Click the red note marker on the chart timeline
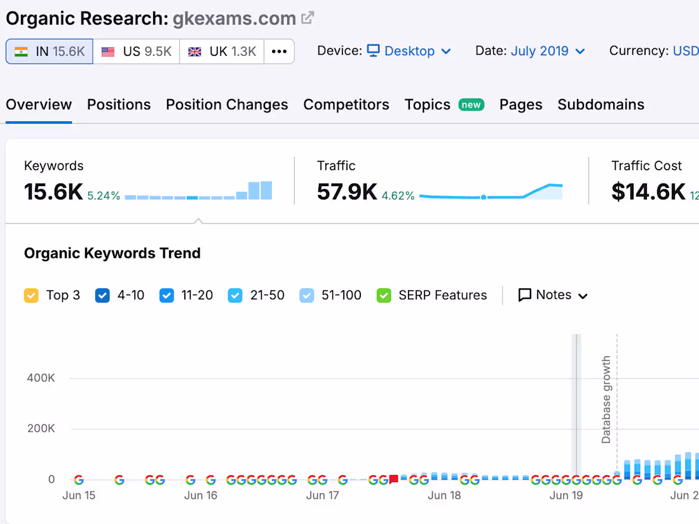The image size is (699, 524). (393, 478)
